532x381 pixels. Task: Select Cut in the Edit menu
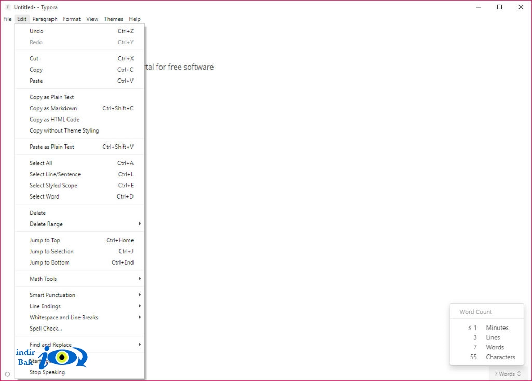click(80, 58)
